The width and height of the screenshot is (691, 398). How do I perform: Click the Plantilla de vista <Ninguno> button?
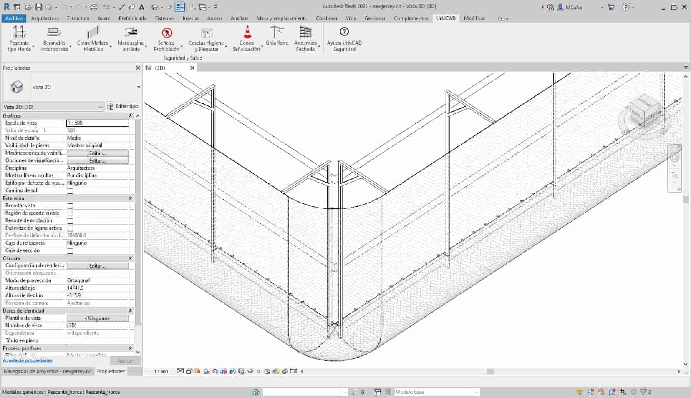pyautogui.click(x=98, y=318)
